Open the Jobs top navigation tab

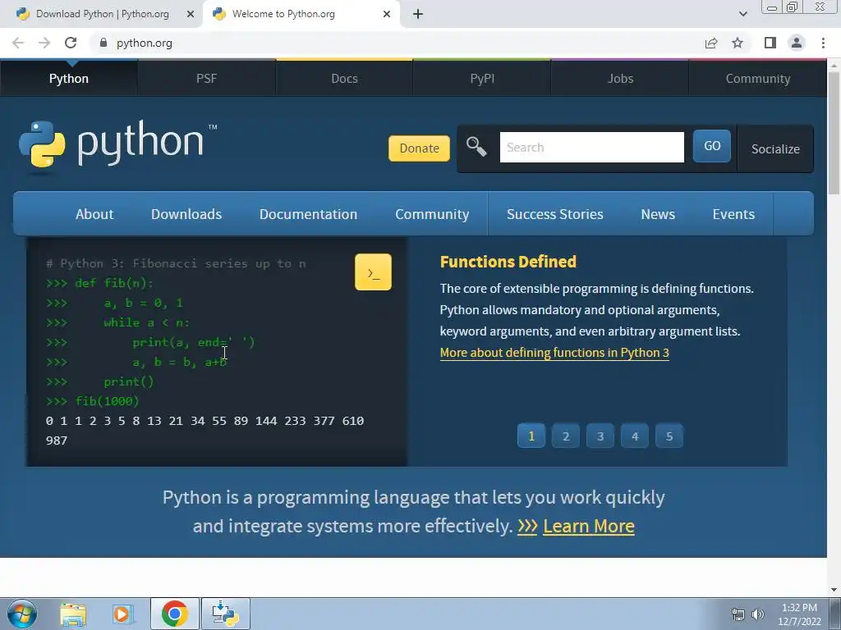coord(620,78)
